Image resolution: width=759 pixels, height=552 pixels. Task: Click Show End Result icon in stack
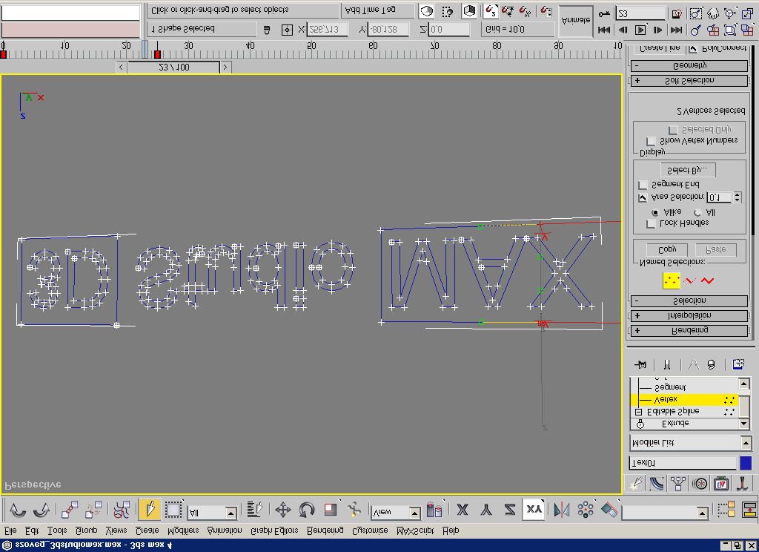(x=666, y=364)
